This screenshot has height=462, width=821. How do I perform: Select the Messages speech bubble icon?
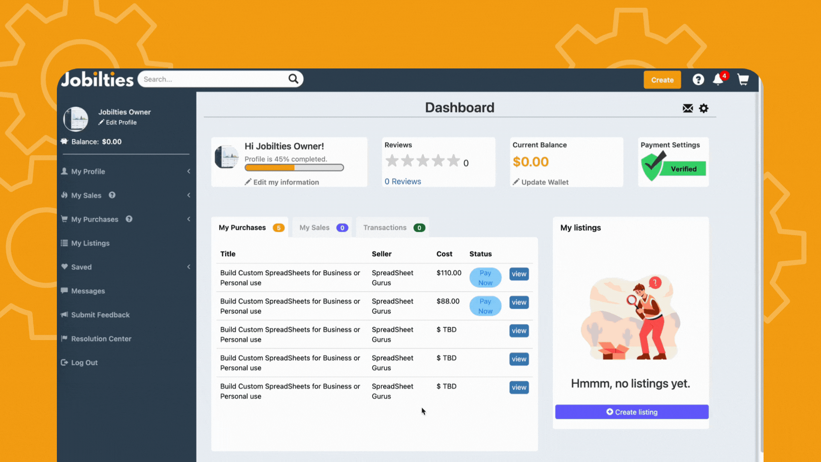coord(64,291)
